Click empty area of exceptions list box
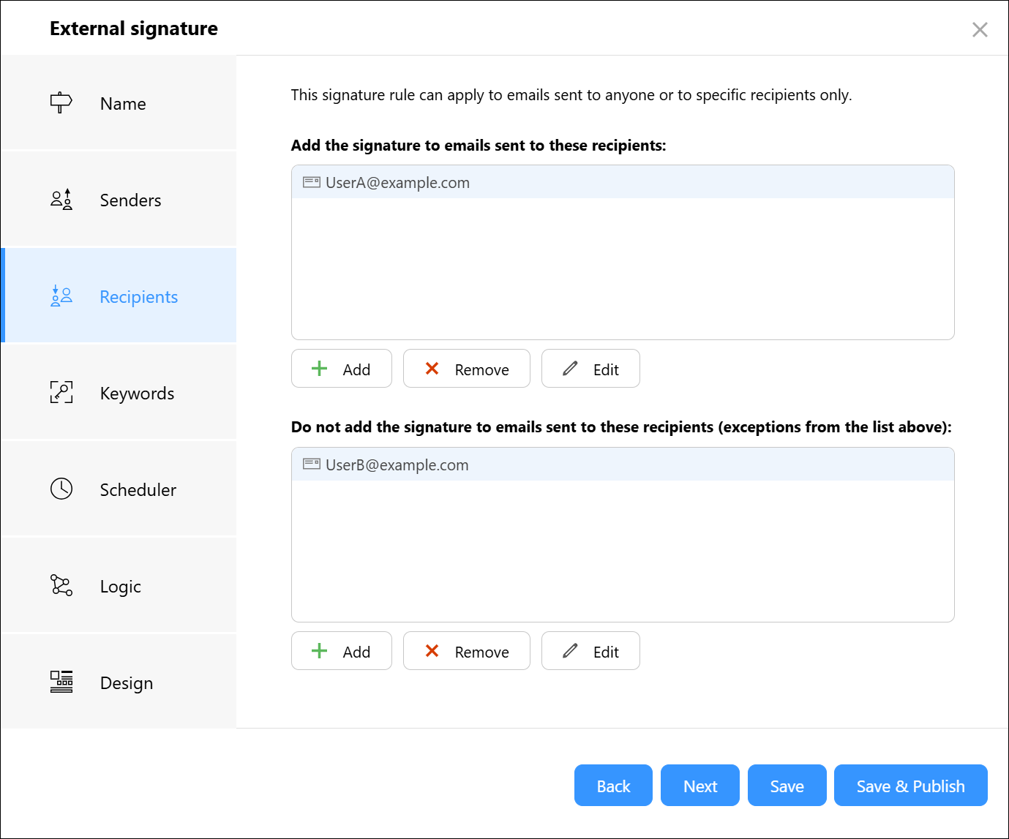 (623, 551)
